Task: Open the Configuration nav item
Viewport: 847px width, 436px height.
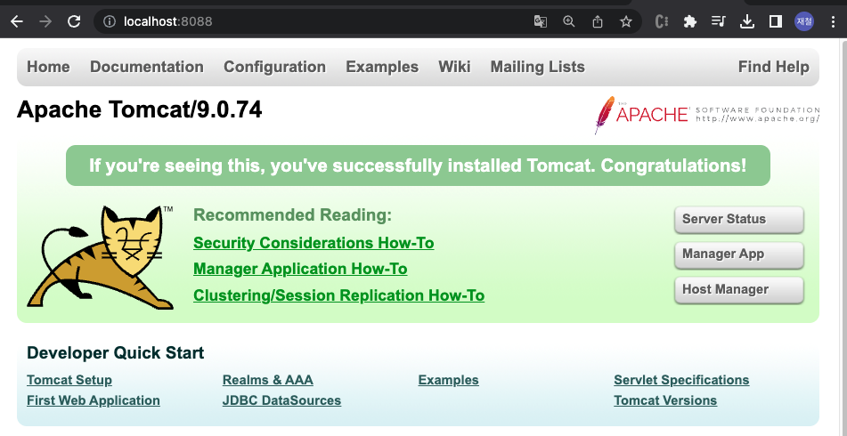Action: pyautogui.click(x=274, y=67)
